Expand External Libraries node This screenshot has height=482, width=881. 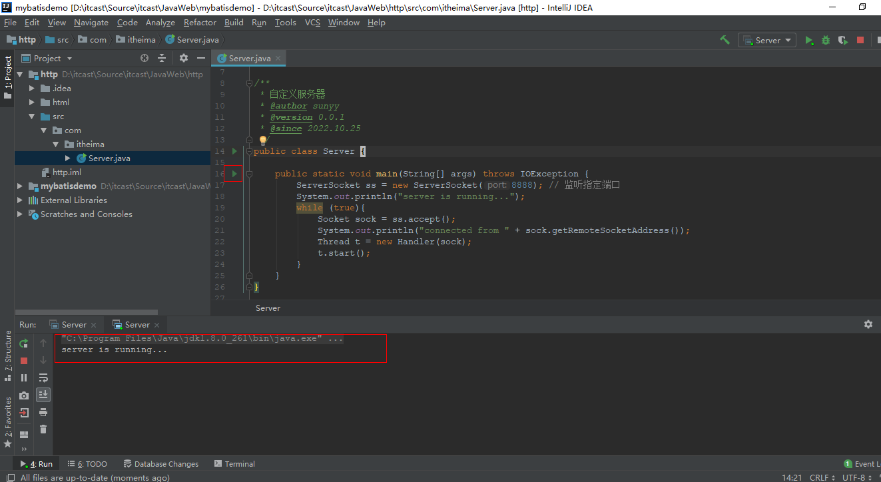pyautogui.click(x=20, y=200)
